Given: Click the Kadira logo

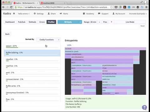Looking at the screenshot, I should point(7,13).
